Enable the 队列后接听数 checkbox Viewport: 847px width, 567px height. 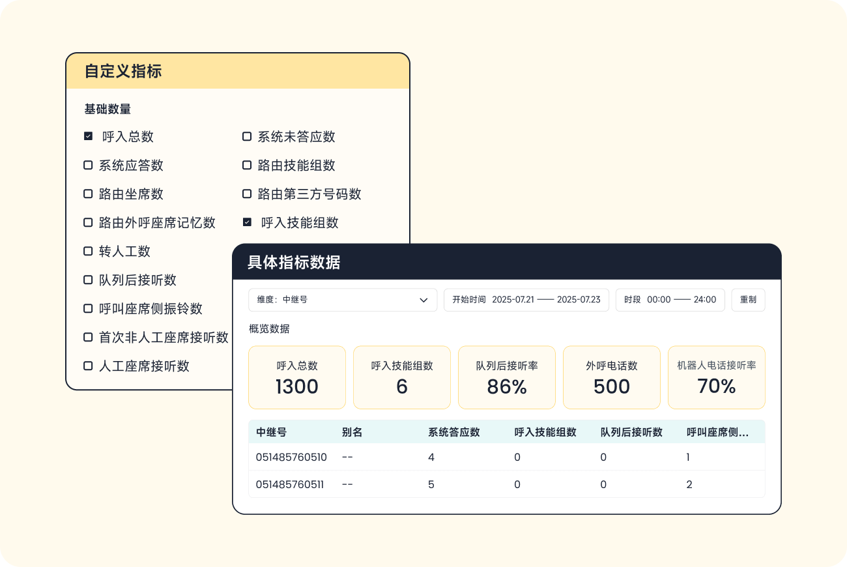pos(88,280)
